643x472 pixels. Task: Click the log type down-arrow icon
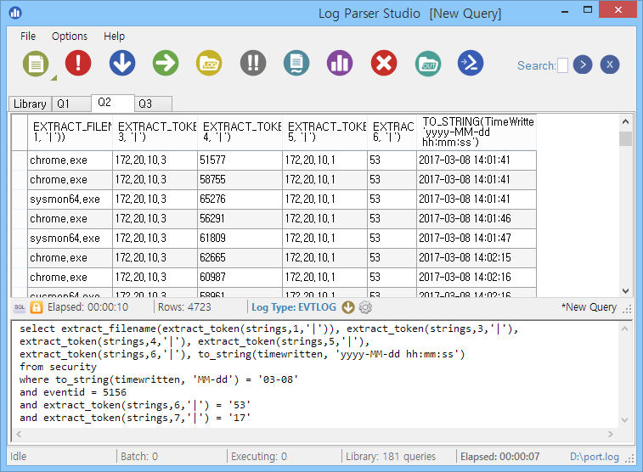pyautogui.click(x=348, y=307)
